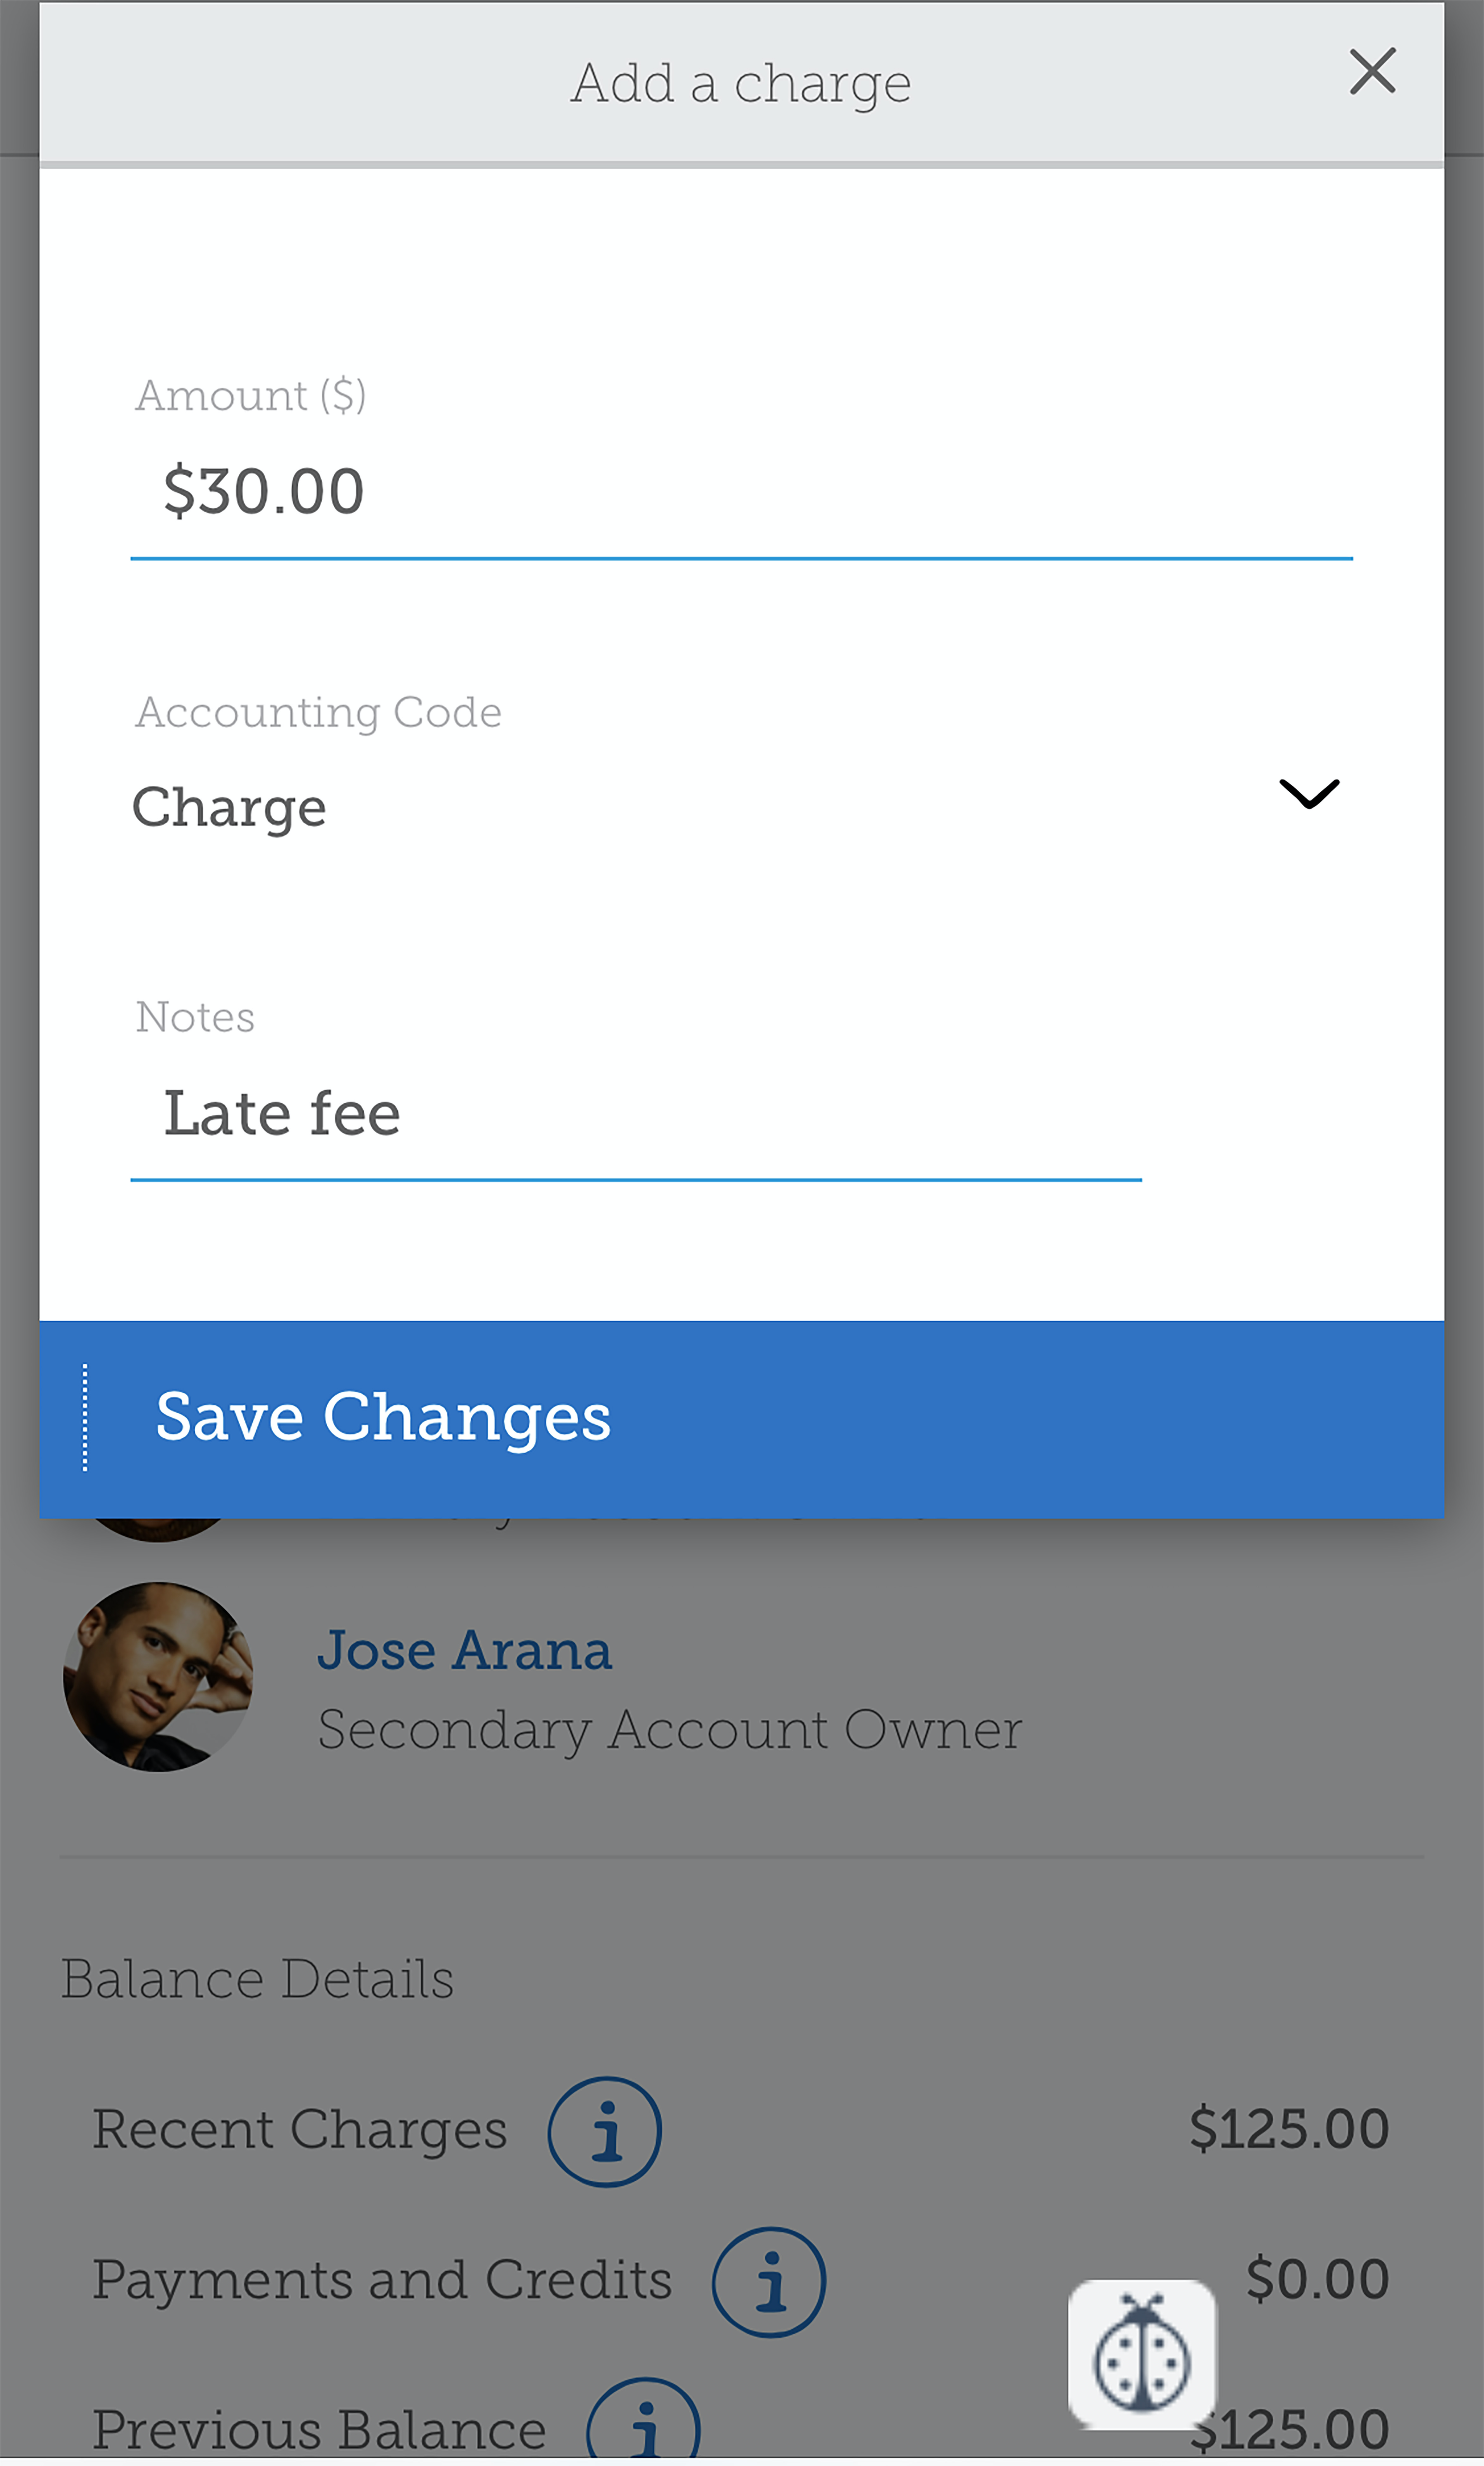Click the Recent Charges $125.00 amount
The image size is (1484, 2466).
click(1289, 2128)
